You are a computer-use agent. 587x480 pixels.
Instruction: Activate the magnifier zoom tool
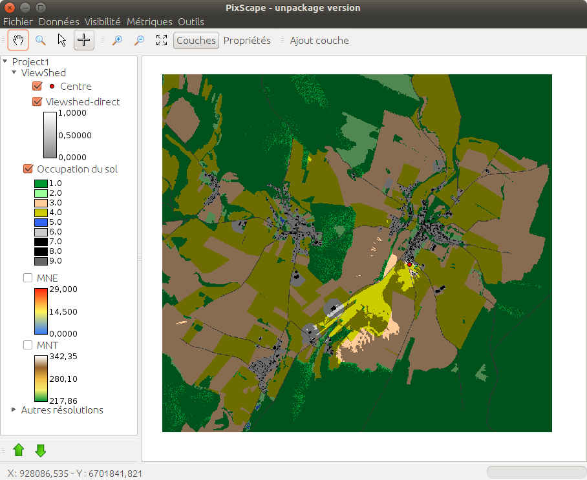tap(40, 40)
